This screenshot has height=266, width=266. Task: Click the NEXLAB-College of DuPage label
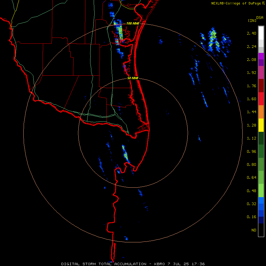pyautogui.click(x=236, y=3)
